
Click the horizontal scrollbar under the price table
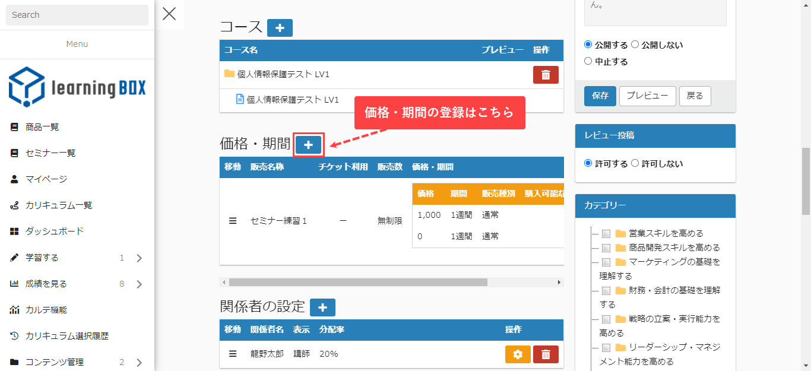[358, 283]
